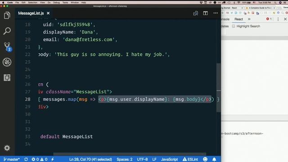The image size is (288, 162).
Task: Click the notifications bell icon
Action: pyautogui.click(x=214, y=159)
